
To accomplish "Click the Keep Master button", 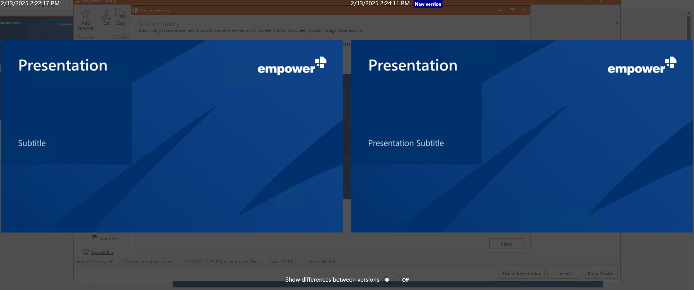I will tap(601, 274).
